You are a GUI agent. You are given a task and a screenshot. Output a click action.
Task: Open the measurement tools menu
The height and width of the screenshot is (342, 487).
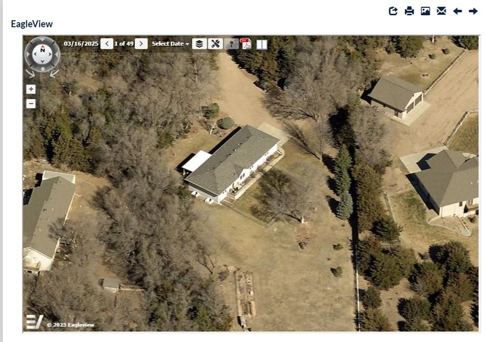point(215,44)
